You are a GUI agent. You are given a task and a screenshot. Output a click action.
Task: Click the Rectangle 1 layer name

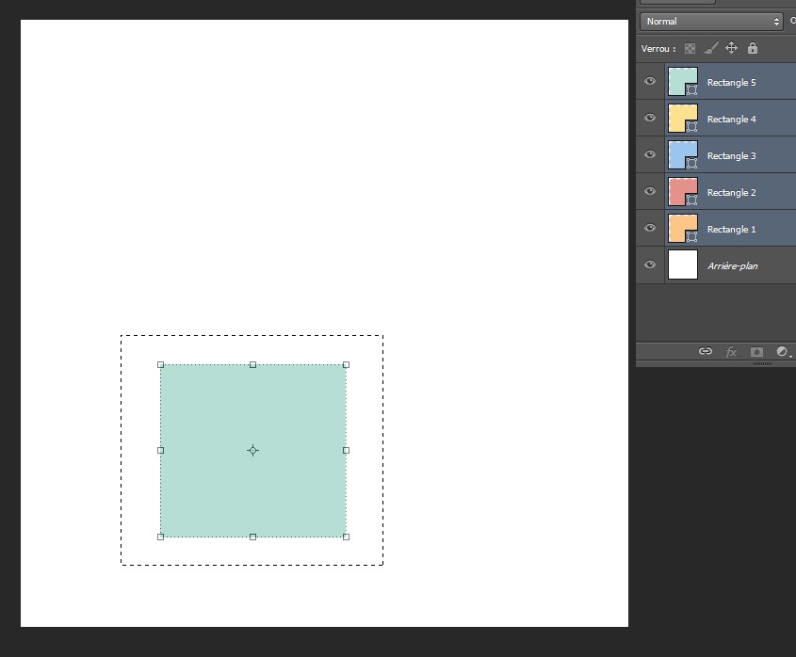[x=732, y=230]
